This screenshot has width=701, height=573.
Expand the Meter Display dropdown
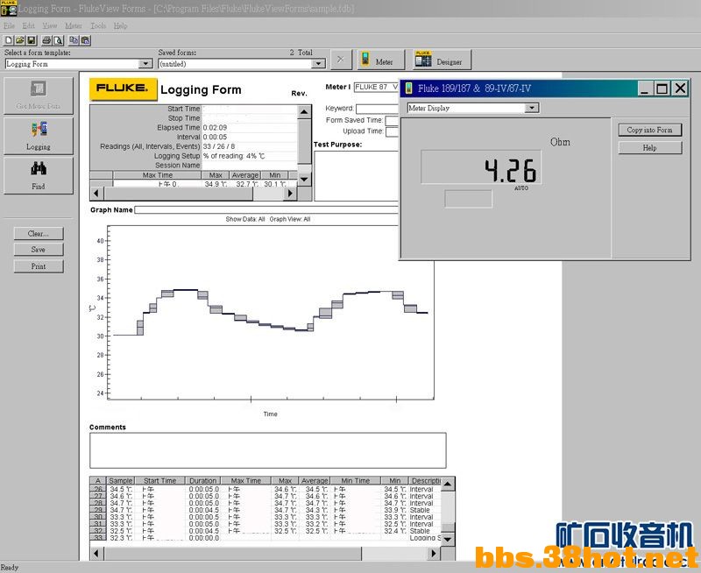coord(532,108)
